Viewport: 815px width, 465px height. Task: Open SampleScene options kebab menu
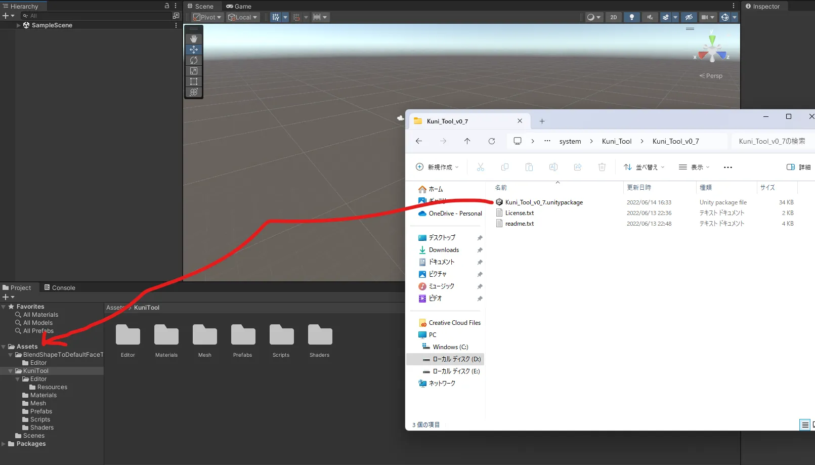click(176, 25)
